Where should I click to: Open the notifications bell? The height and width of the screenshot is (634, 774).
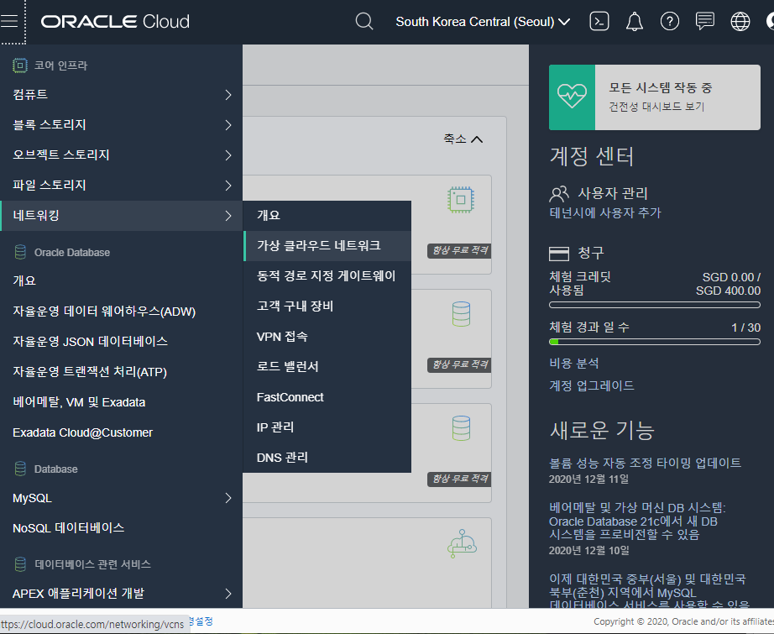635,21
